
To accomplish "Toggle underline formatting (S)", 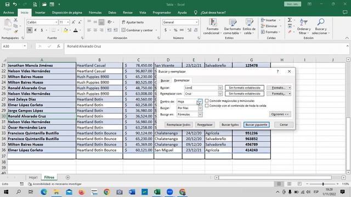I will [x=42, y=30].
